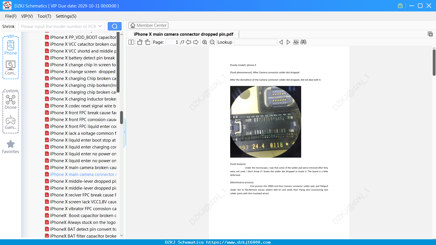Viewport: 436px width, 245px height.
Task: Toggle two-page view layout icon
Action: (131, 42)
